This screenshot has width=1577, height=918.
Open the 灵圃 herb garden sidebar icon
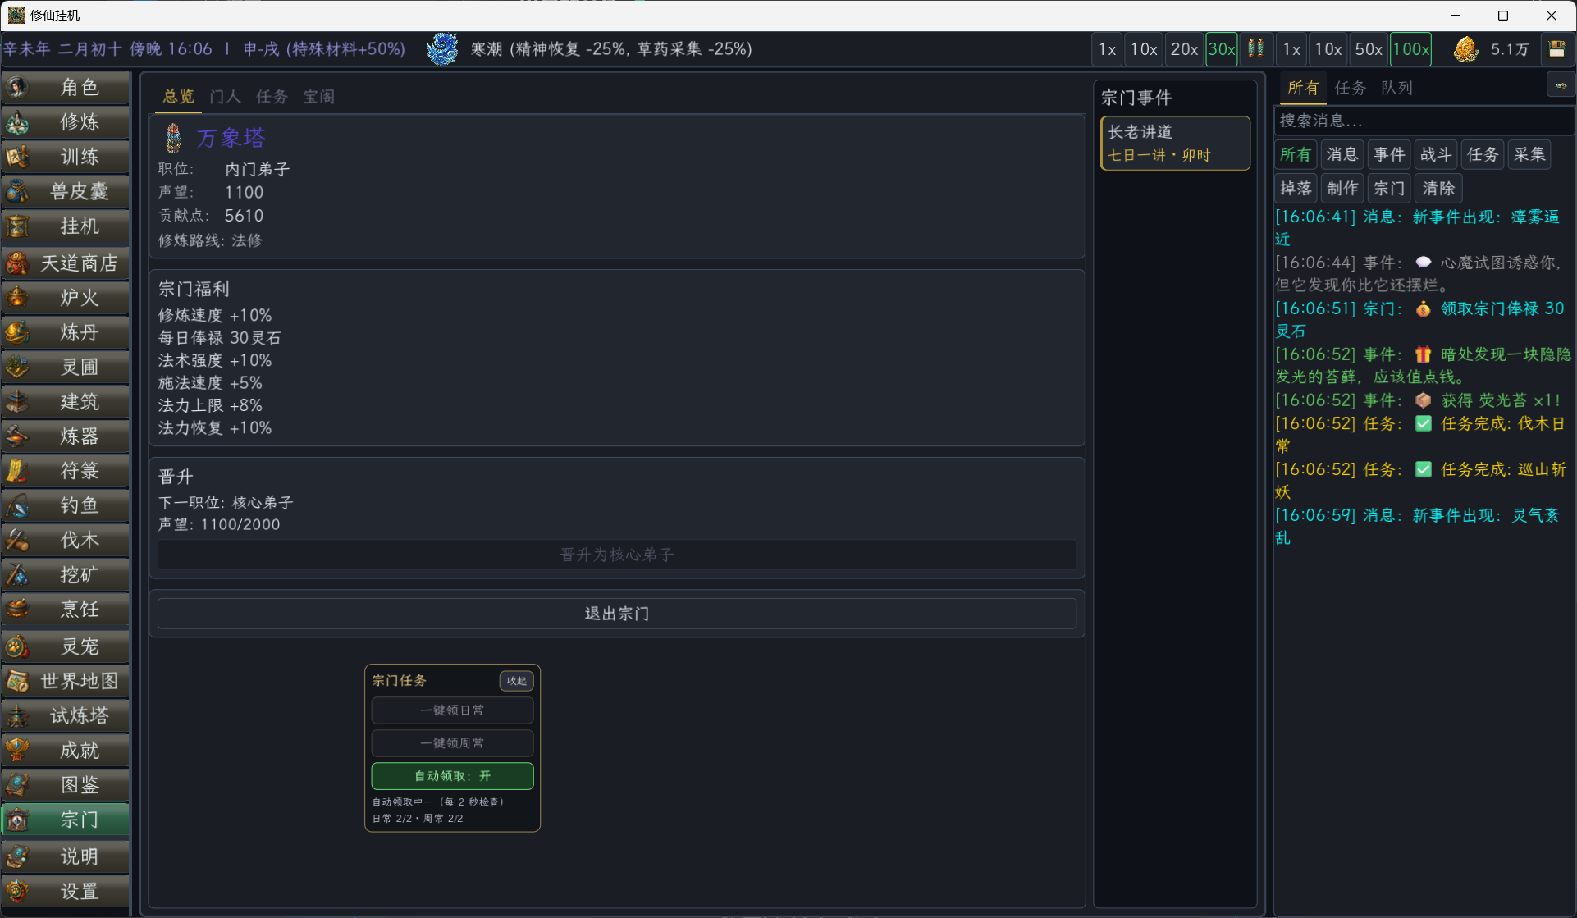pyautogui.click(x=18, y=367)
